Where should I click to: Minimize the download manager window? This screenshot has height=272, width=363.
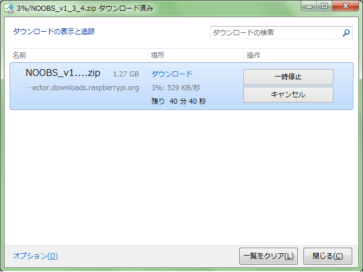[309, 6]
